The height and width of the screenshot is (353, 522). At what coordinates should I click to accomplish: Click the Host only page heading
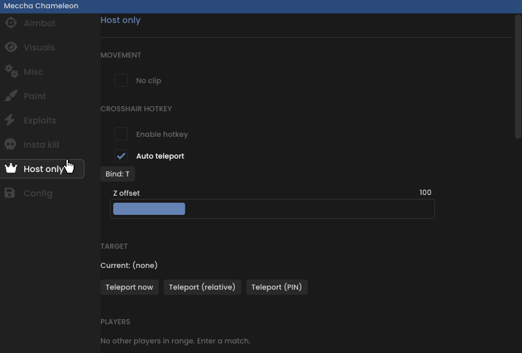[x=120, y=20]
